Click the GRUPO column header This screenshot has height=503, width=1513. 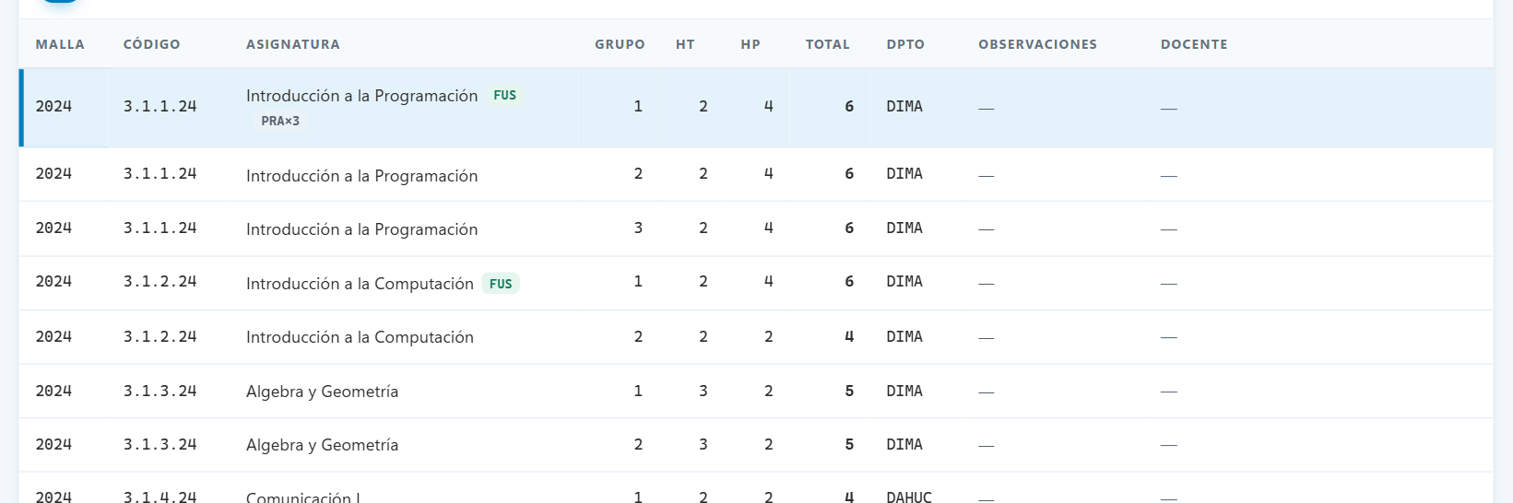[620, 44]
